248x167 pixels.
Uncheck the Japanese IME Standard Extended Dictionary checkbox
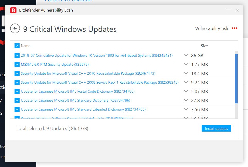coord(17,109)
